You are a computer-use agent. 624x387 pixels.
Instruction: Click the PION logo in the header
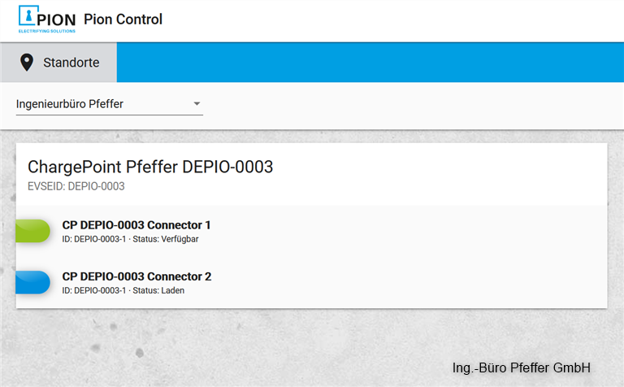(46, 19)
